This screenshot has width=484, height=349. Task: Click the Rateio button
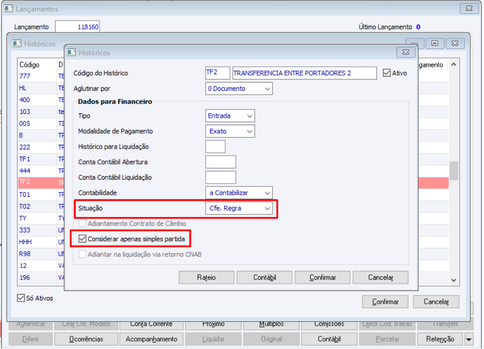206,277
